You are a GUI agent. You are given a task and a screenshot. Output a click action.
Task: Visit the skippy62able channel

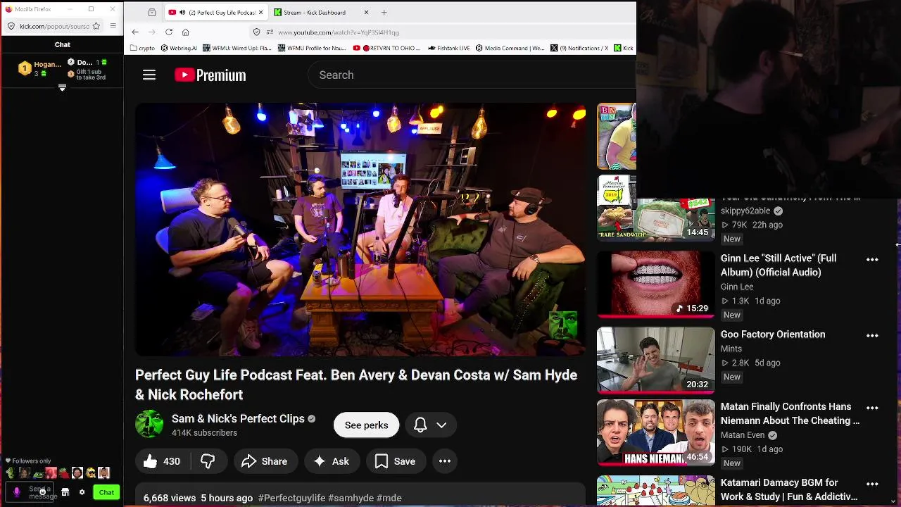point(745,211)
